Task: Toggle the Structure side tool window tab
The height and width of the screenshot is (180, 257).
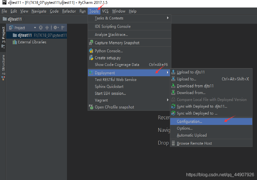Action: click(3, 68)
